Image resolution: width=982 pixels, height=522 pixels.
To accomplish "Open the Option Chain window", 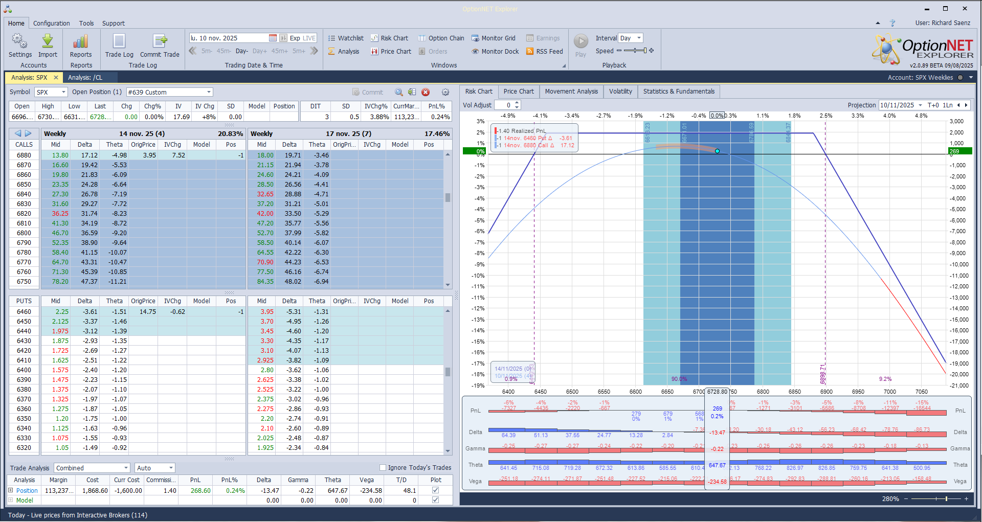I will click(x=441, y=38).
